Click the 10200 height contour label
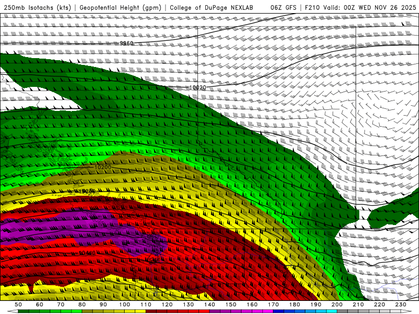The image size is (419, 314). pos(103,167)
